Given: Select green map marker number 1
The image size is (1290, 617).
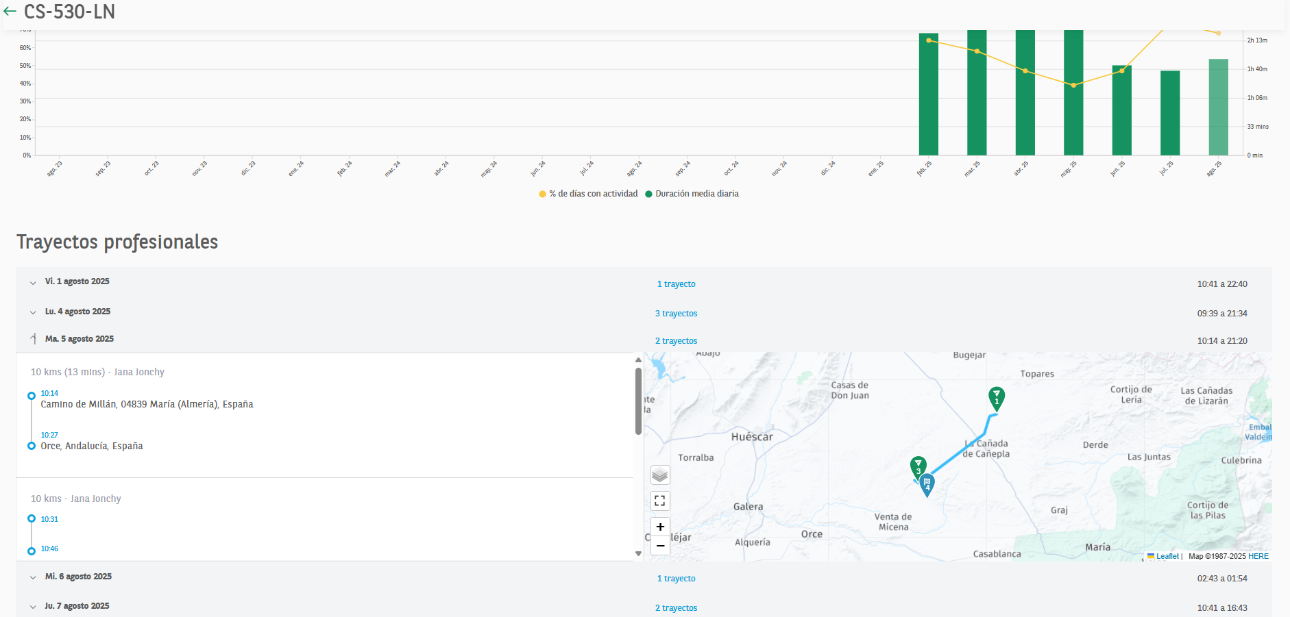Looking at the screenshot, I should pos(997,398).
